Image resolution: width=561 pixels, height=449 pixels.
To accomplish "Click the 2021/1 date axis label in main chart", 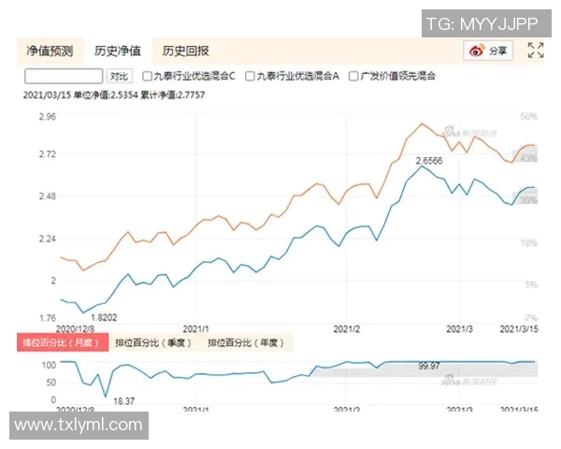I will pos(195,328).
